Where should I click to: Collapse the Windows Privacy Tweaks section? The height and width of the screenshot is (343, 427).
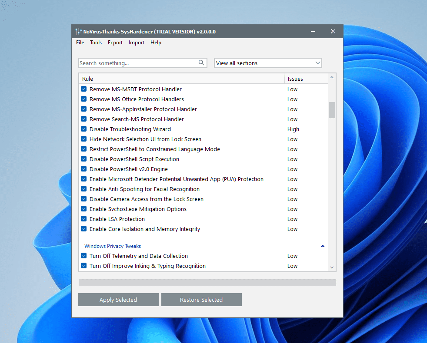pos(323,246)
